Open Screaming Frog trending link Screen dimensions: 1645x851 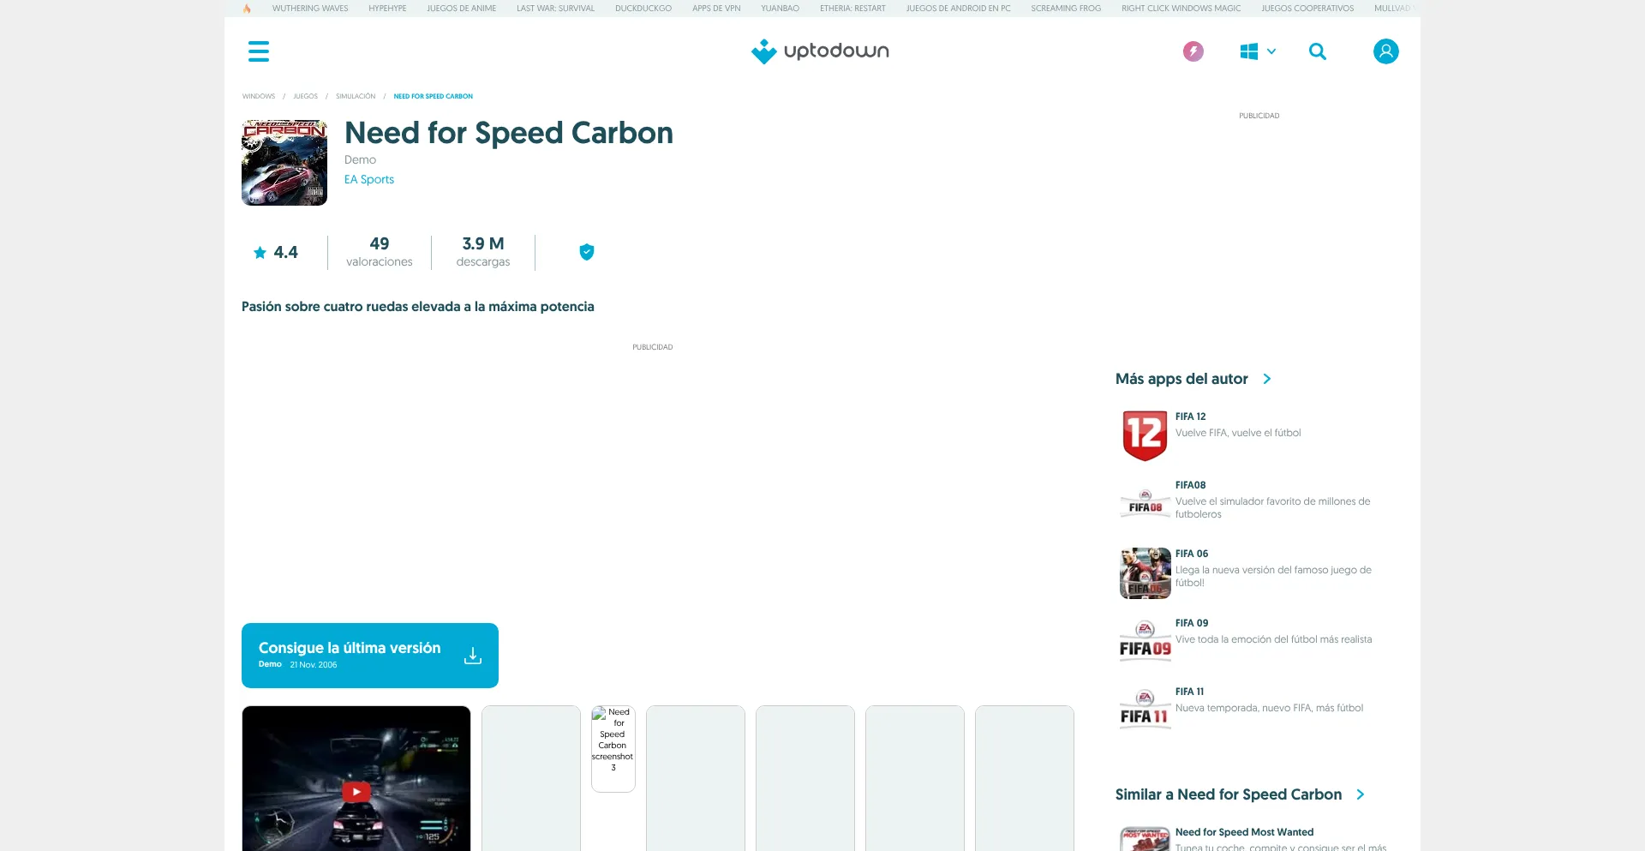(1066, 9)
